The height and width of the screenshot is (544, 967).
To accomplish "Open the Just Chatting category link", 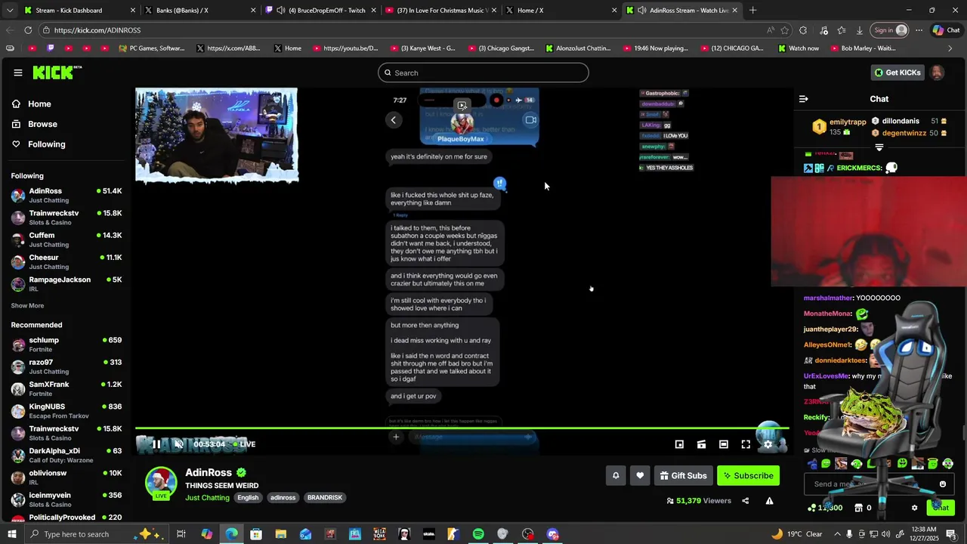I will (x=207, y=497).
